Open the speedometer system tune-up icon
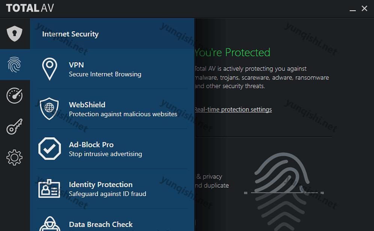 click(15, 96)
